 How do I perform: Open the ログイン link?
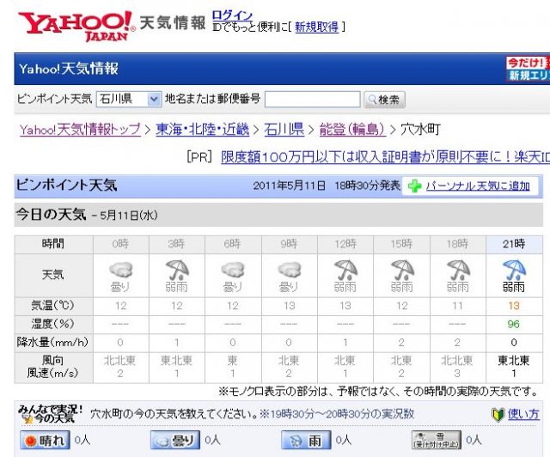tap(232, 15)
